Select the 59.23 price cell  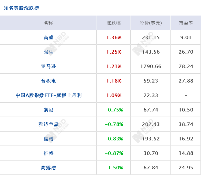point(151,81)
